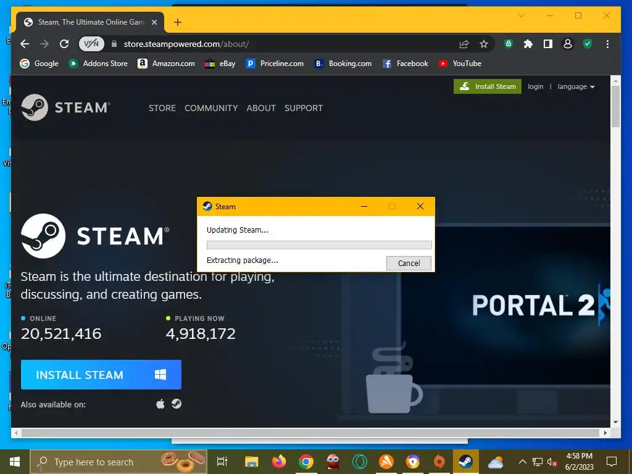632x474 pixels.
Task: Toggle the browser side panel icon
Action: [548, 44]
